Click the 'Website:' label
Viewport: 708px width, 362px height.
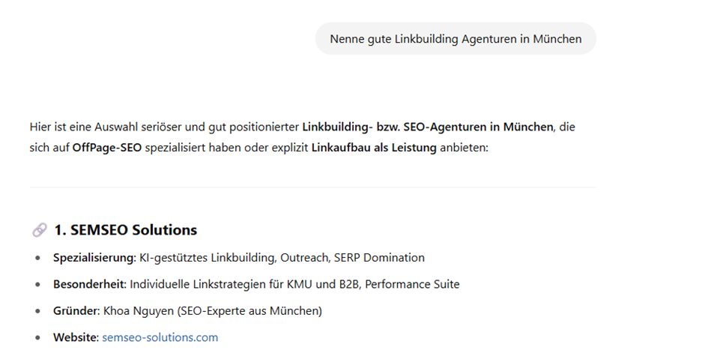[76, 337]
